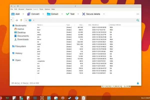Launch Firefox from the taskbar
Viewport: 150px width, 100px height.
coord(1,98)
